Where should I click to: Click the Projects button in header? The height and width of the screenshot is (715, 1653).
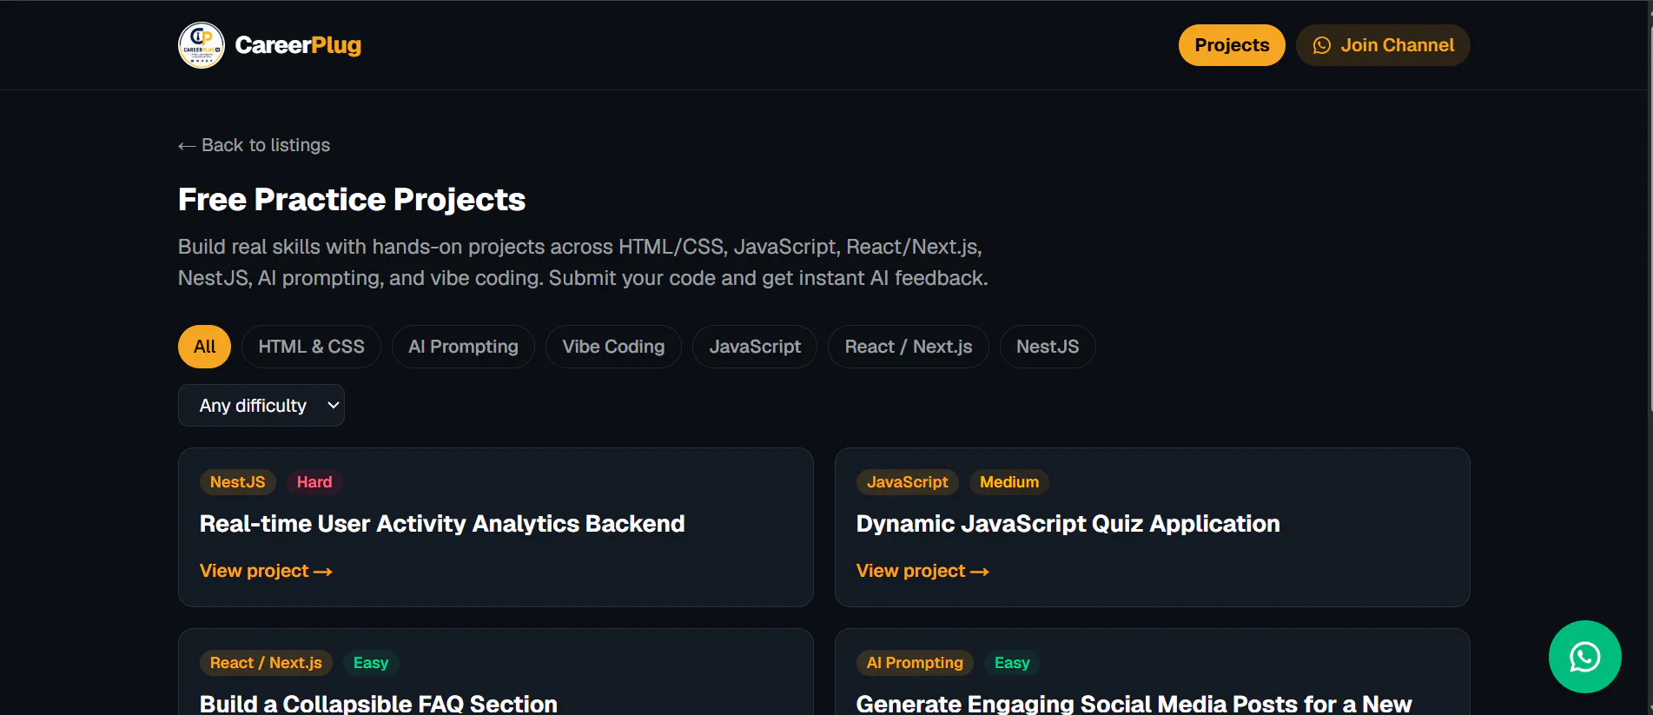pyautogui.click(x=1232, y=45)
